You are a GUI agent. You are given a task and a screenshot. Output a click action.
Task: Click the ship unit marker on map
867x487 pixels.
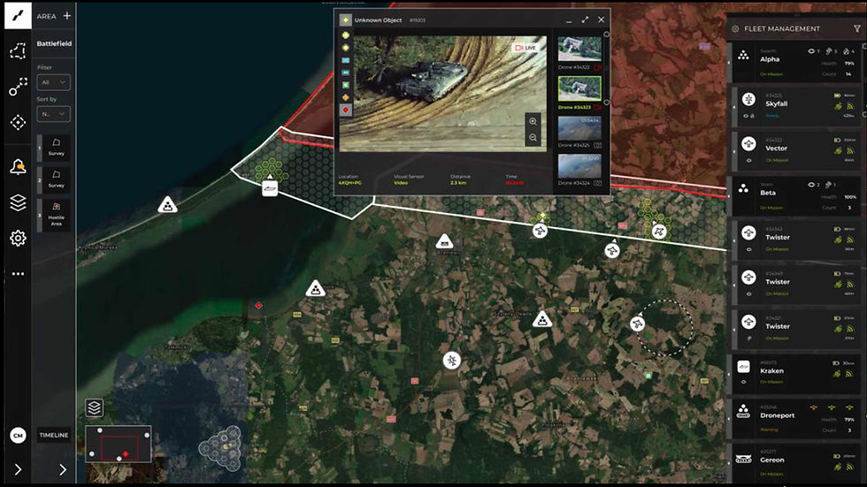pyautogui.click(x=270, y=189)
